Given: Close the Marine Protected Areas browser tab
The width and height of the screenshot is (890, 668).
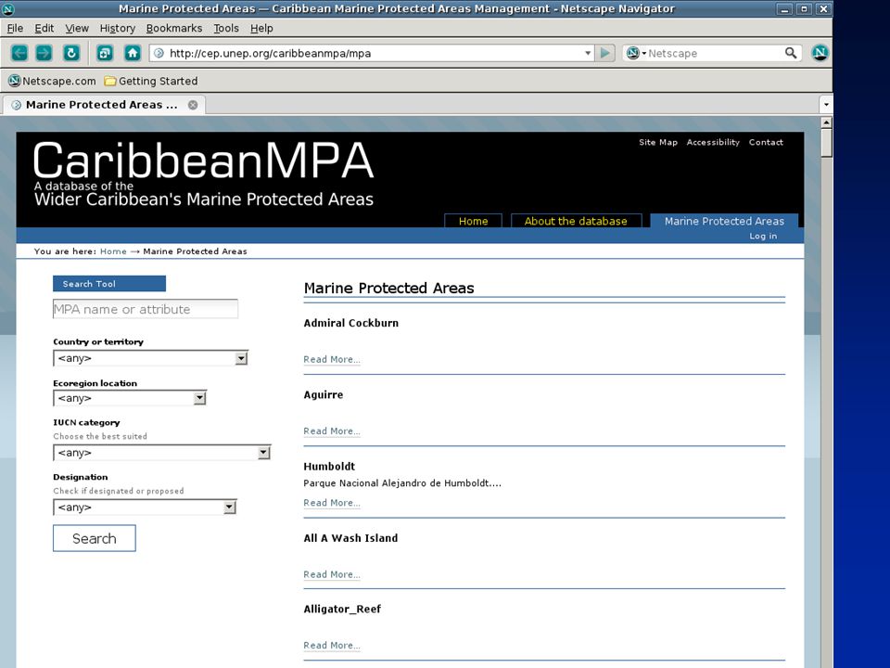Looking at the screenshot, I should coord(193,105).
